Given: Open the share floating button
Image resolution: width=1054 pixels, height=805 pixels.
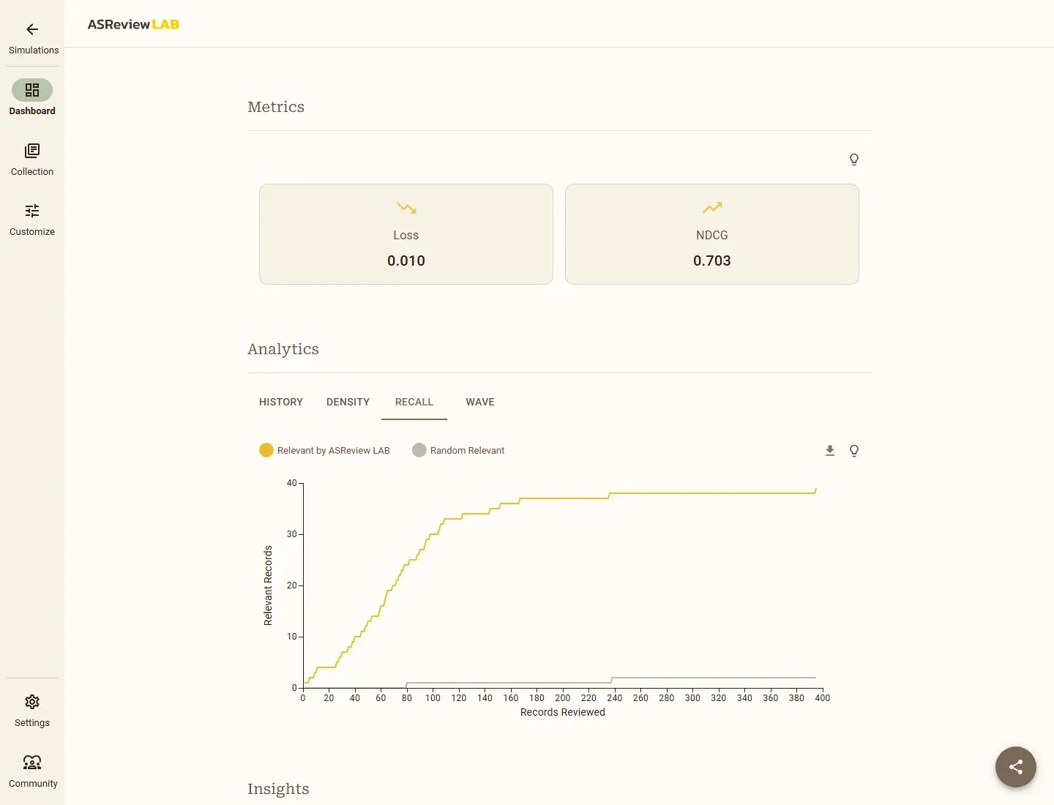Looking at the screenshot, I should pyautogui.click(x=1016, y=767).
